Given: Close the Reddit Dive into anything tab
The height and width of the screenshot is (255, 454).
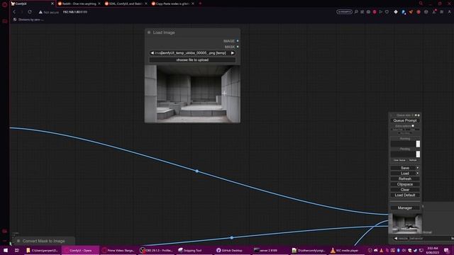Looking at the screenshot, I should (x=99, y=4).
